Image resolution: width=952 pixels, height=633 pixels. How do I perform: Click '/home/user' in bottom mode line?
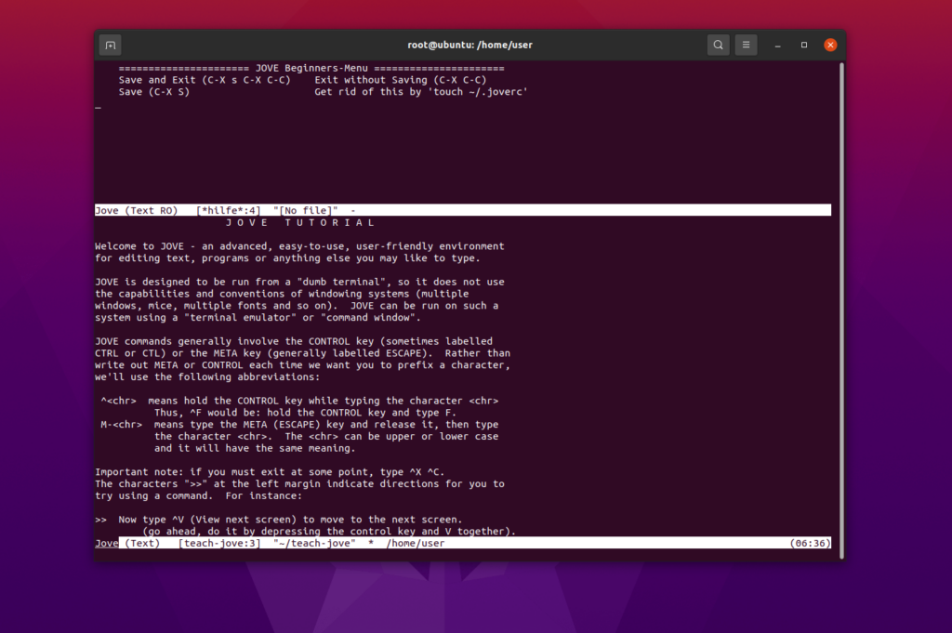416,543
